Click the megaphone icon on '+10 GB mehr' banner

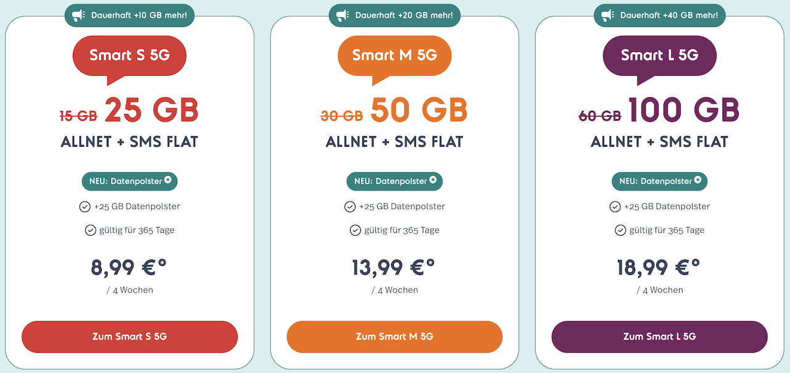click(77, 15)
